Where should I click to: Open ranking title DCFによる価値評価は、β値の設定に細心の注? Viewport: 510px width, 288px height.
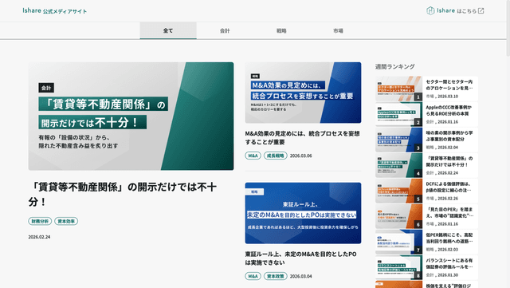pos(449,187)
